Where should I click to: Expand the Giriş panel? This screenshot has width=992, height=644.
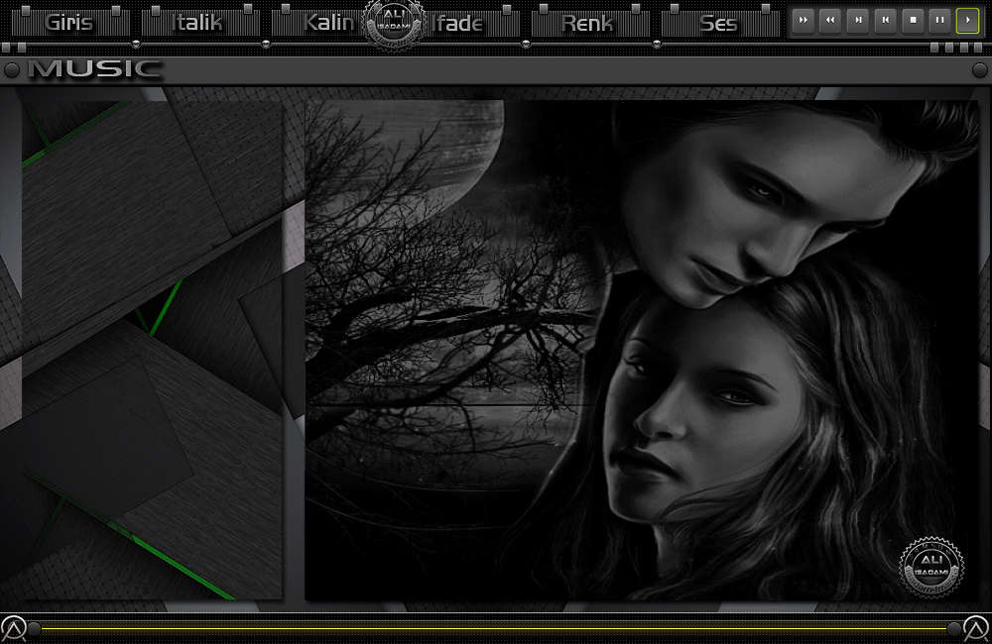point(69,22)
